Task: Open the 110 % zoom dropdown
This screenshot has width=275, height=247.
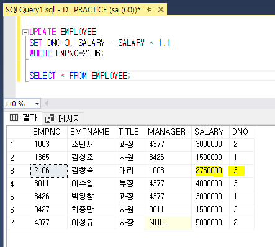Action: click(37, 104)
